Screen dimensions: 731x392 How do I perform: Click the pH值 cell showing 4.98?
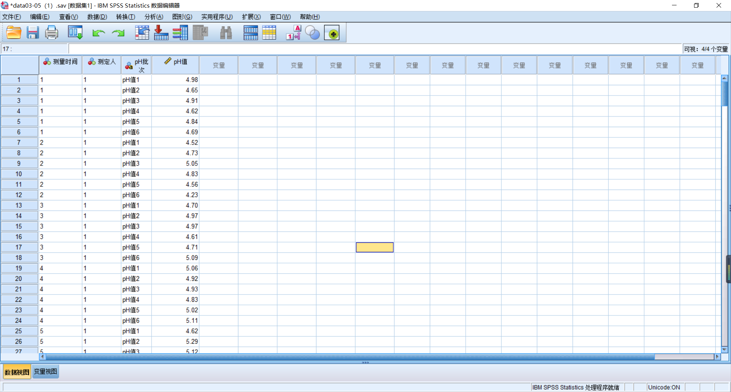click(176, 80)
